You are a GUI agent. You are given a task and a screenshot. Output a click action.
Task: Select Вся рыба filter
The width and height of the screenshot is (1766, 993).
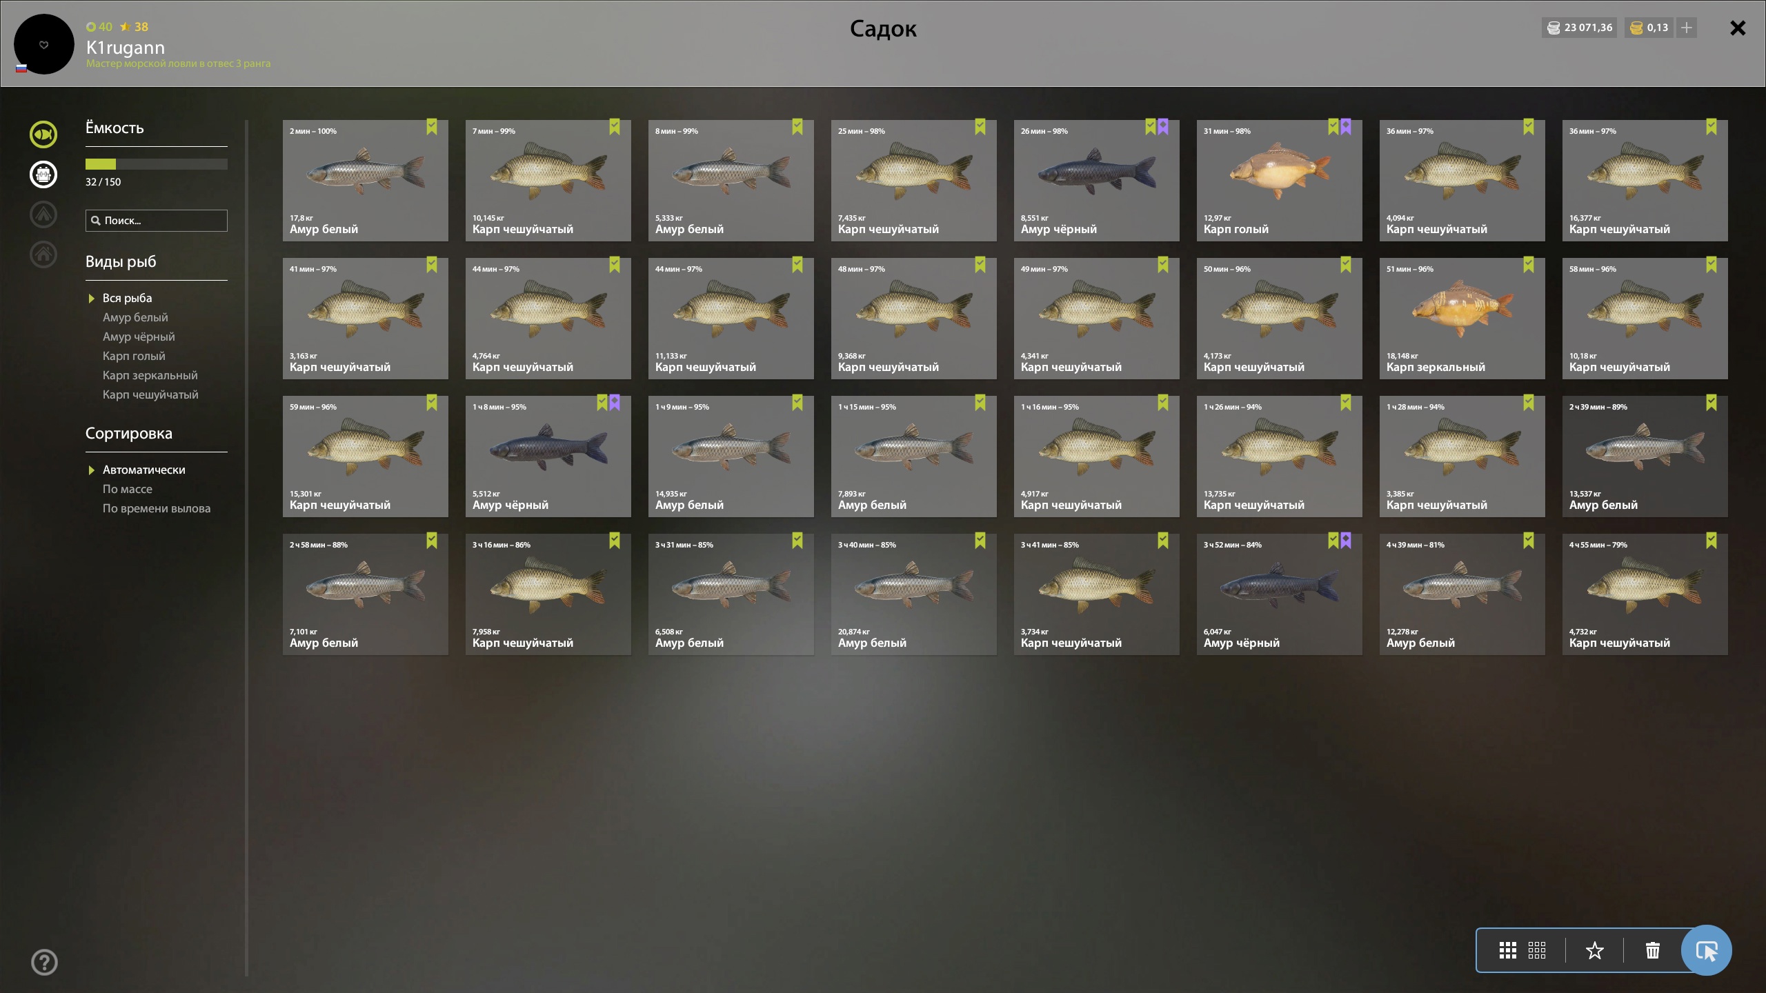click(x=127, y=298)
